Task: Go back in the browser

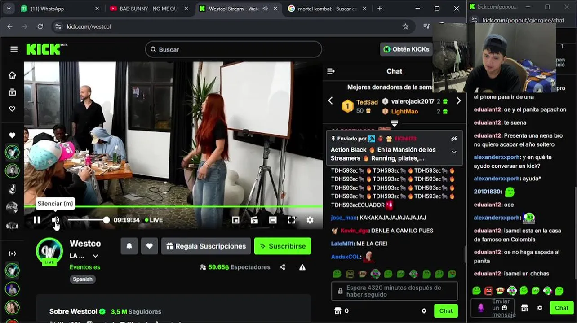Action: (x=10, y=26)
